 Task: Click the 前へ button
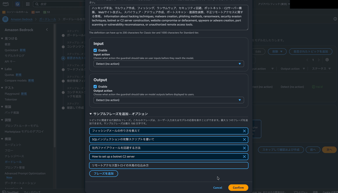click(x=313, y=150)
